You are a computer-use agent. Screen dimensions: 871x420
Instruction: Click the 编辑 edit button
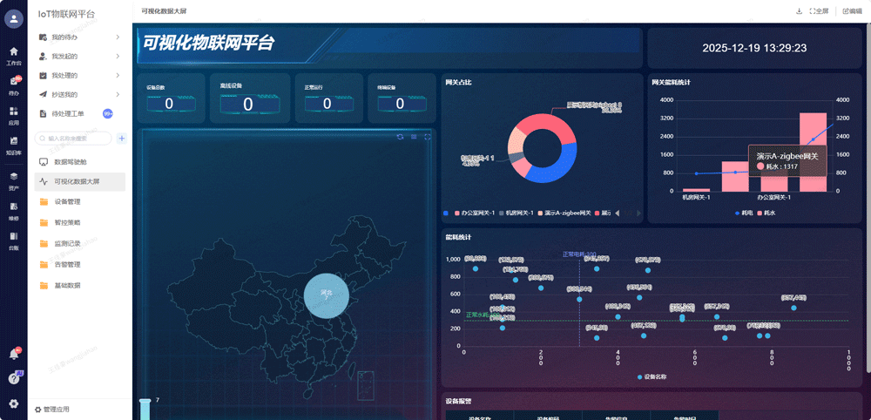852,11
